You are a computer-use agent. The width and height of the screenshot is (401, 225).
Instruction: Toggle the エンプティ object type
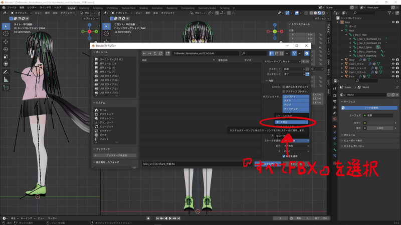[x=296, y=96]
